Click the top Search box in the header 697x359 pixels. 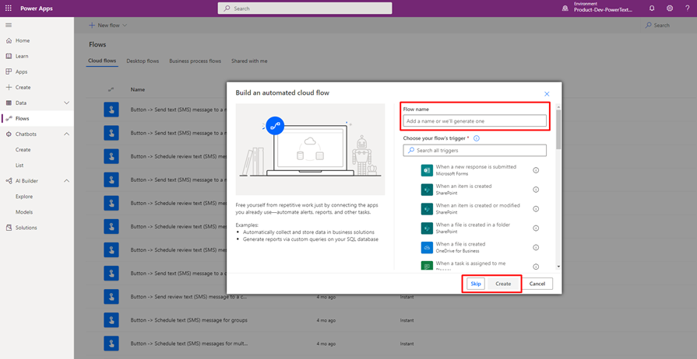(x=305, y=9)
